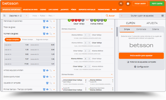166x100 pixels.
Task: Select the más de 3.5 odds 3.82
Action: pyautogui.click(x=17, y=54)
